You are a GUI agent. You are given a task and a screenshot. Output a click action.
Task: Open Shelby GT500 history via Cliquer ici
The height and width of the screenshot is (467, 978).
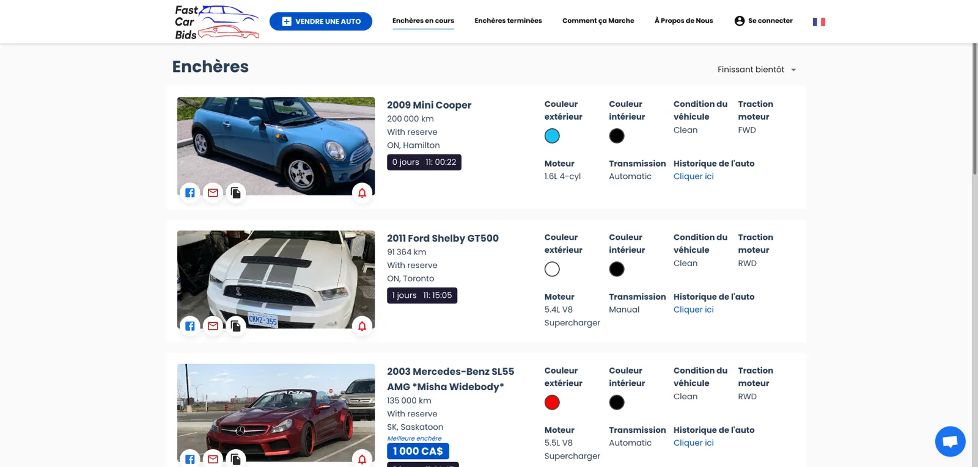pyautogui.click(x=694, y=310)
